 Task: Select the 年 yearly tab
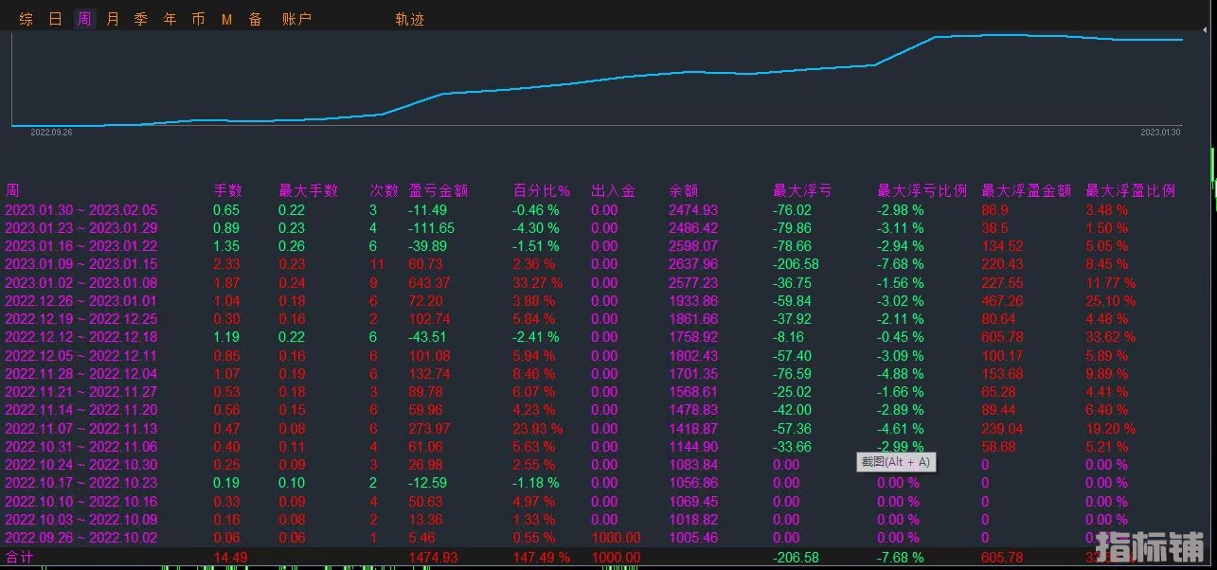click(x=170, y=19)
